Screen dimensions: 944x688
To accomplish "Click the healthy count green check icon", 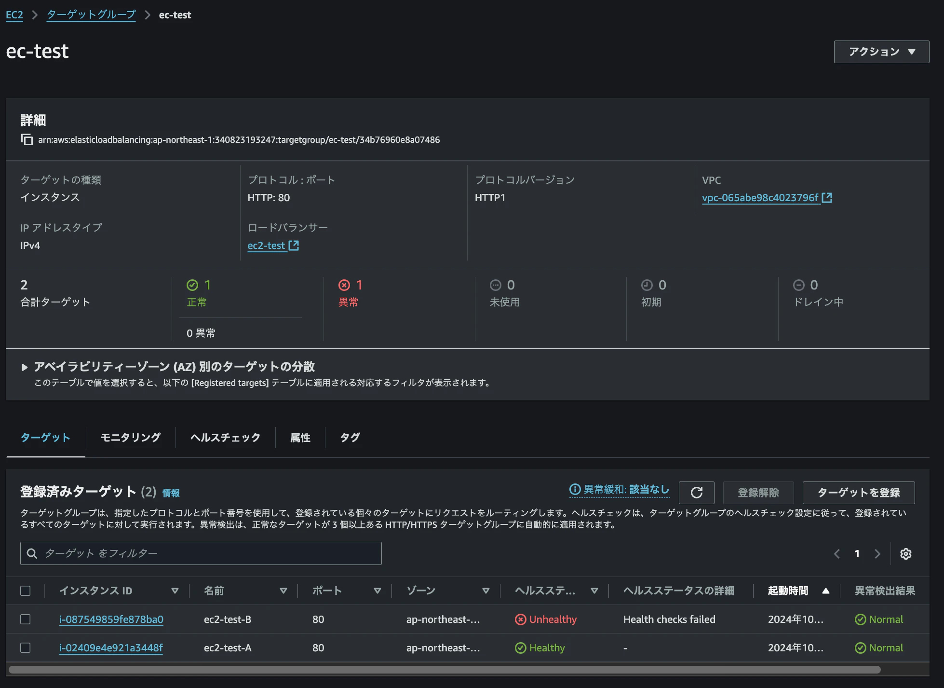I will point(192,285).
